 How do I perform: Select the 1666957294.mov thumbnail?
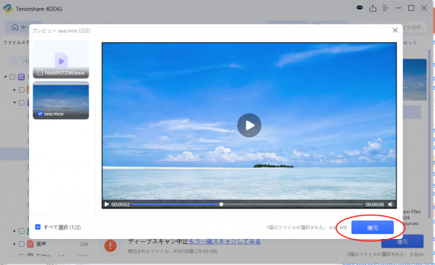61,59
